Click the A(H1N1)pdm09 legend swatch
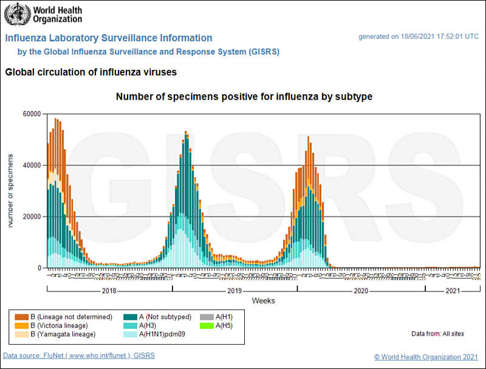The image size is (486, 369). [x=130, y=334]
